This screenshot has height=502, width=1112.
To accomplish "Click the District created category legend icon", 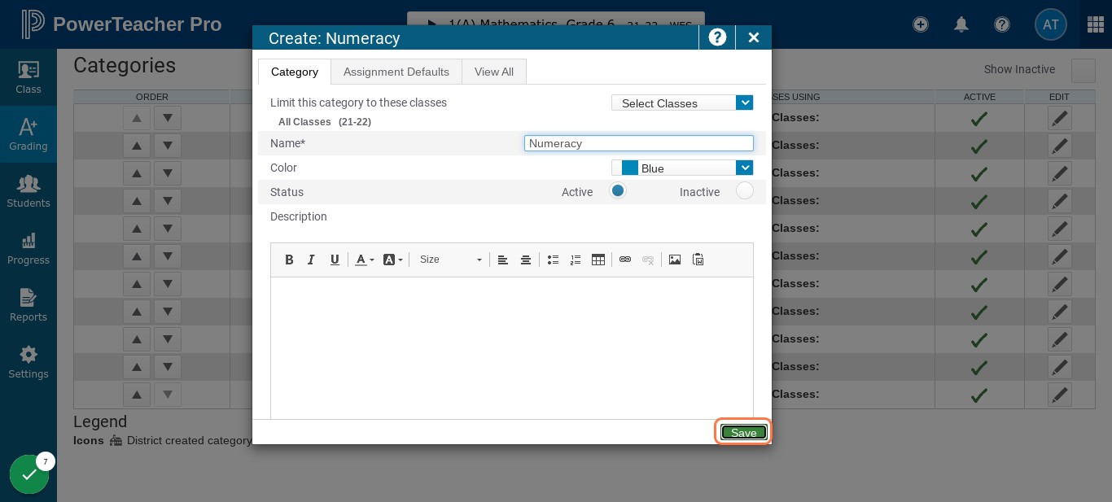I will click(116, 440).
